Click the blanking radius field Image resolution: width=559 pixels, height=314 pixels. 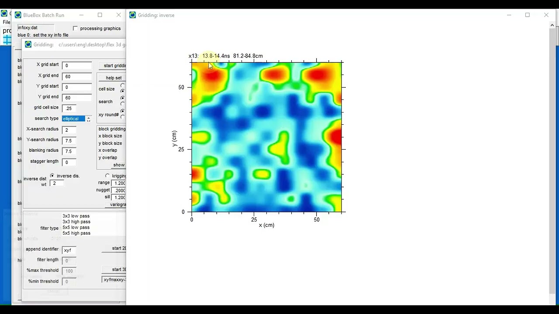click(x=69, y=151)
